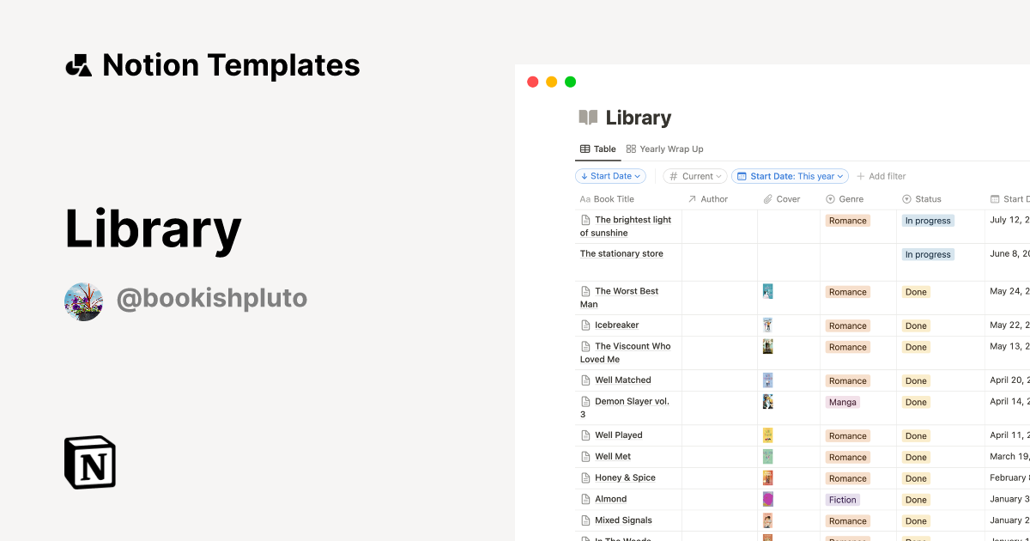Click the page icon beside Icebreaker
The image size is (1030, 541).
click(586, 325)
